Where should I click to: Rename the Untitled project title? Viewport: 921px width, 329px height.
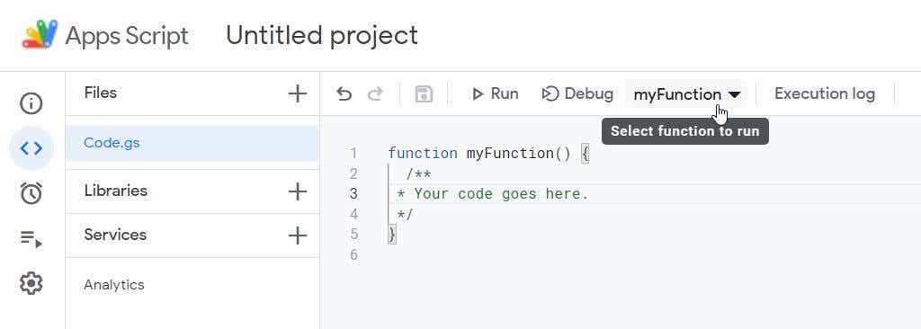pyautogui.click(x=322, y=35)
